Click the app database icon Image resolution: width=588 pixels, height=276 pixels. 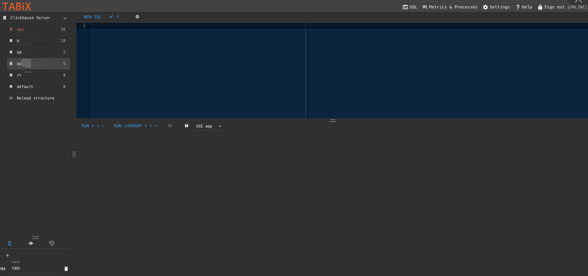11,29
